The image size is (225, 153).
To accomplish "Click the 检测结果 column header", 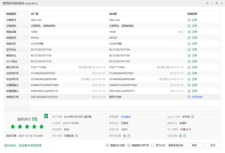I will pyautogui.click(x=192, y=14).
